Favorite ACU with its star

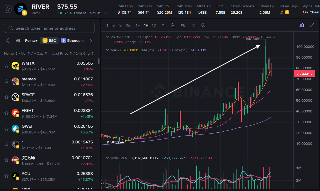click(x=6, y=176)
